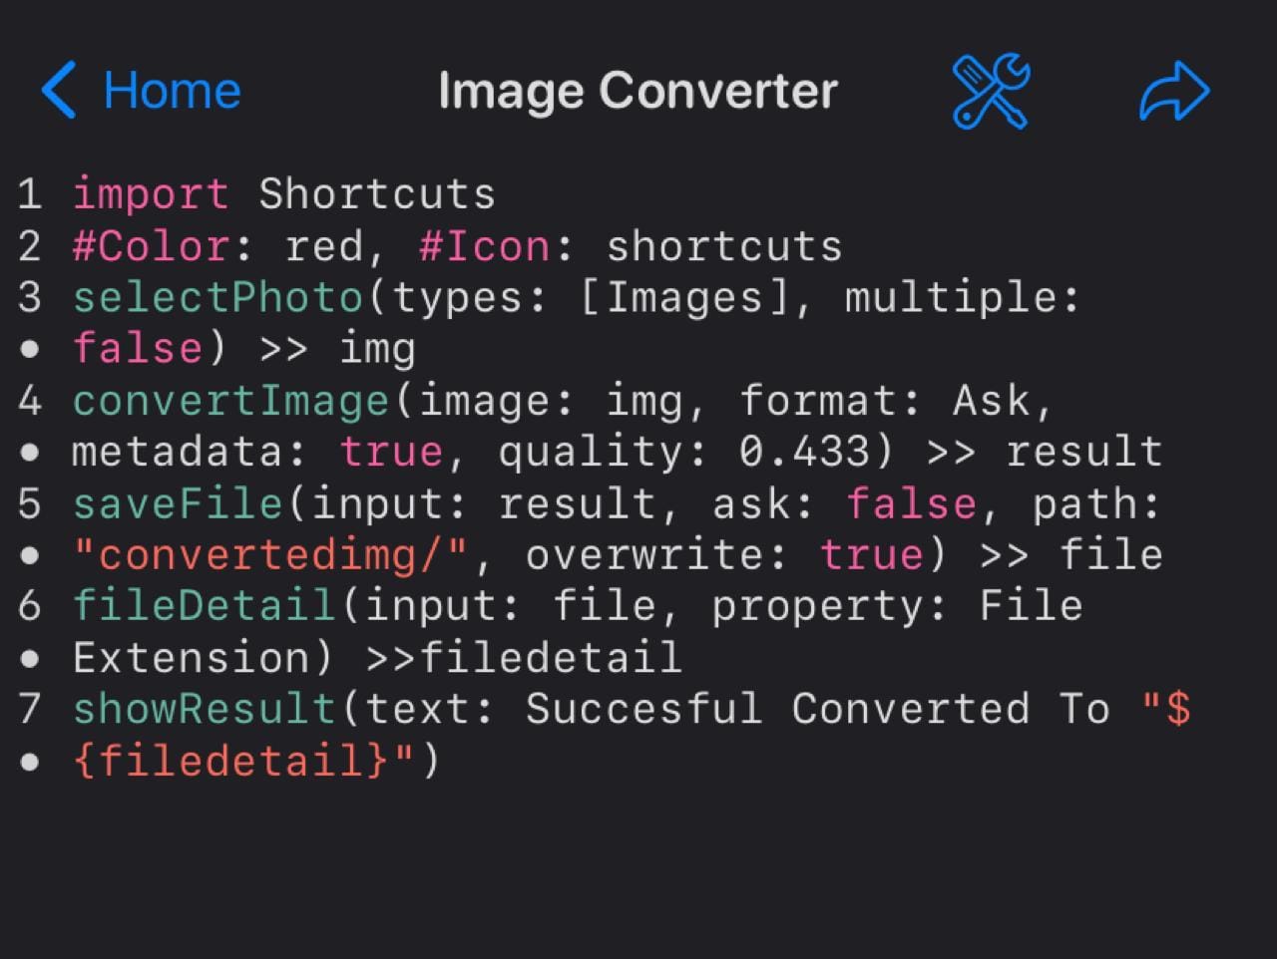The width and height of the screenshot is (1277, 959).
Task: Tap 'Extension)' on wrapped line 6
Action: (205, 658)
